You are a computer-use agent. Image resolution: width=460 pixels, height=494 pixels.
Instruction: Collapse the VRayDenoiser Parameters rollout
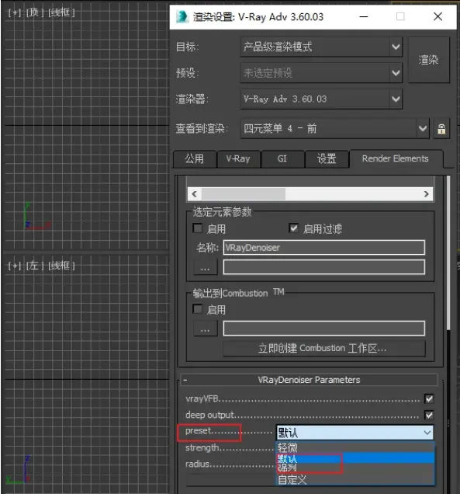click(x=309, y=380)
